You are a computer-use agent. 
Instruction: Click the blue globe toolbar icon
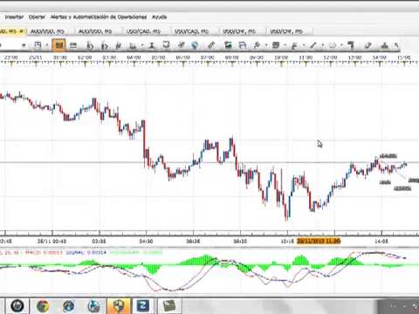click(195, 45)
